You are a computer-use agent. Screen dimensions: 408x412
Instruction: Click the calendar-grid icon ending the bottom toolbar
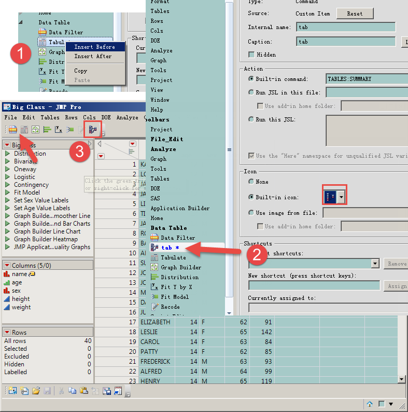(118, 391)
